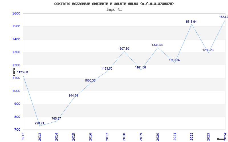Click the Euro axis label
This screenshot has height=142, width=228.
[x=14, y=72]
